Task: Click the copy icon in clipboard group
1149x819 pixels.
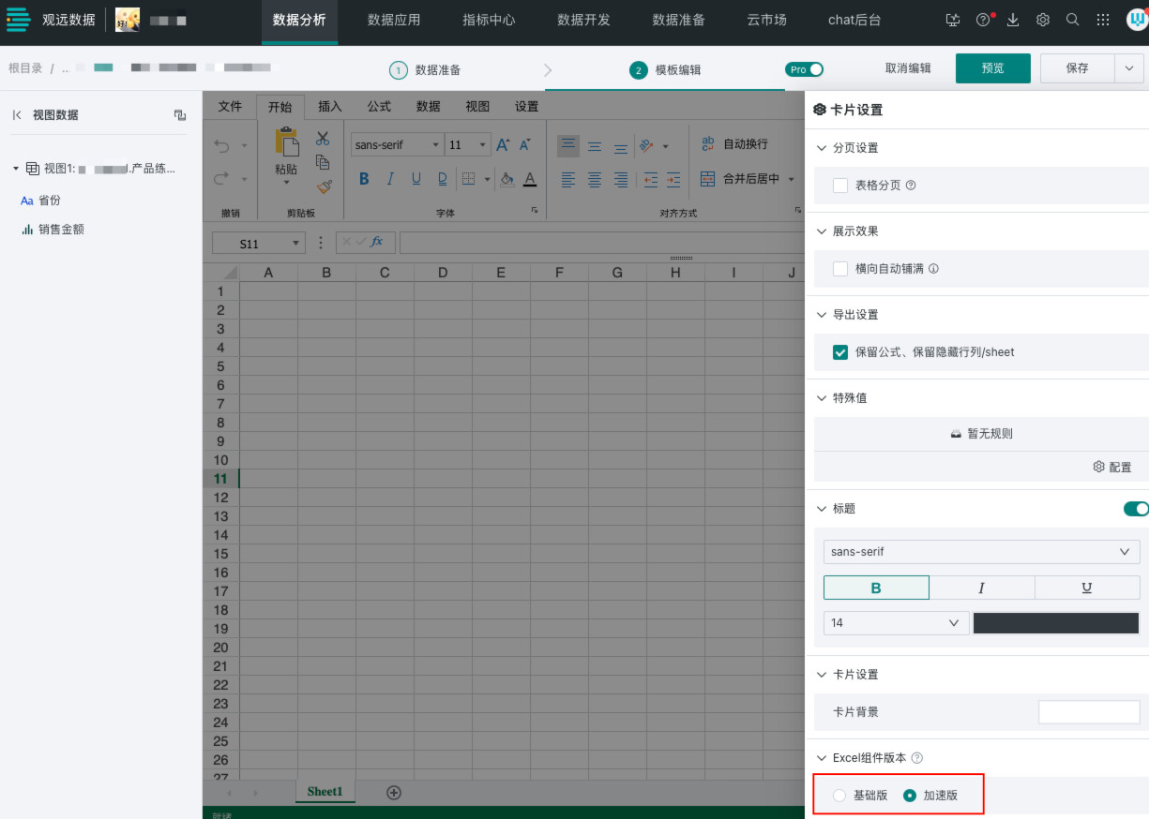Action: (x=323, y=161)
